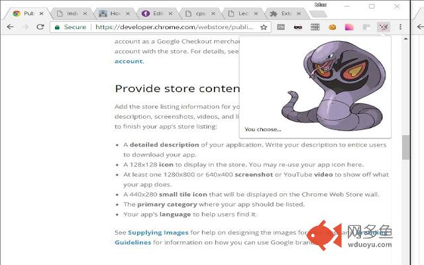Click the faded grey squares extension icon

coord(366,27)
